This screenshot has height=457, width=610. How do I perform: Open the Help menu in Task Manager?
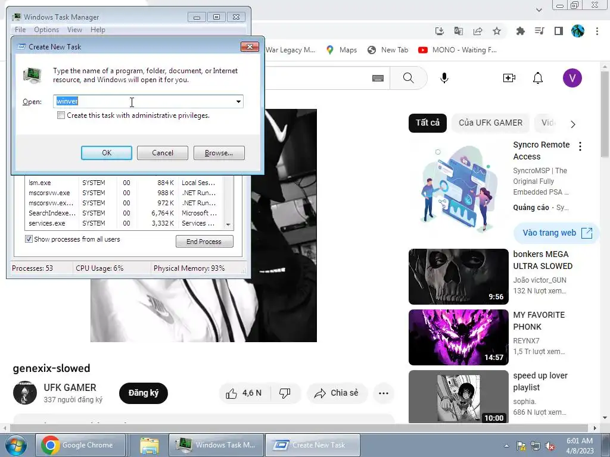tap(98, 30)
